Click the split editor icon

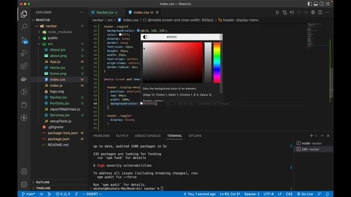tap(320, 12)
